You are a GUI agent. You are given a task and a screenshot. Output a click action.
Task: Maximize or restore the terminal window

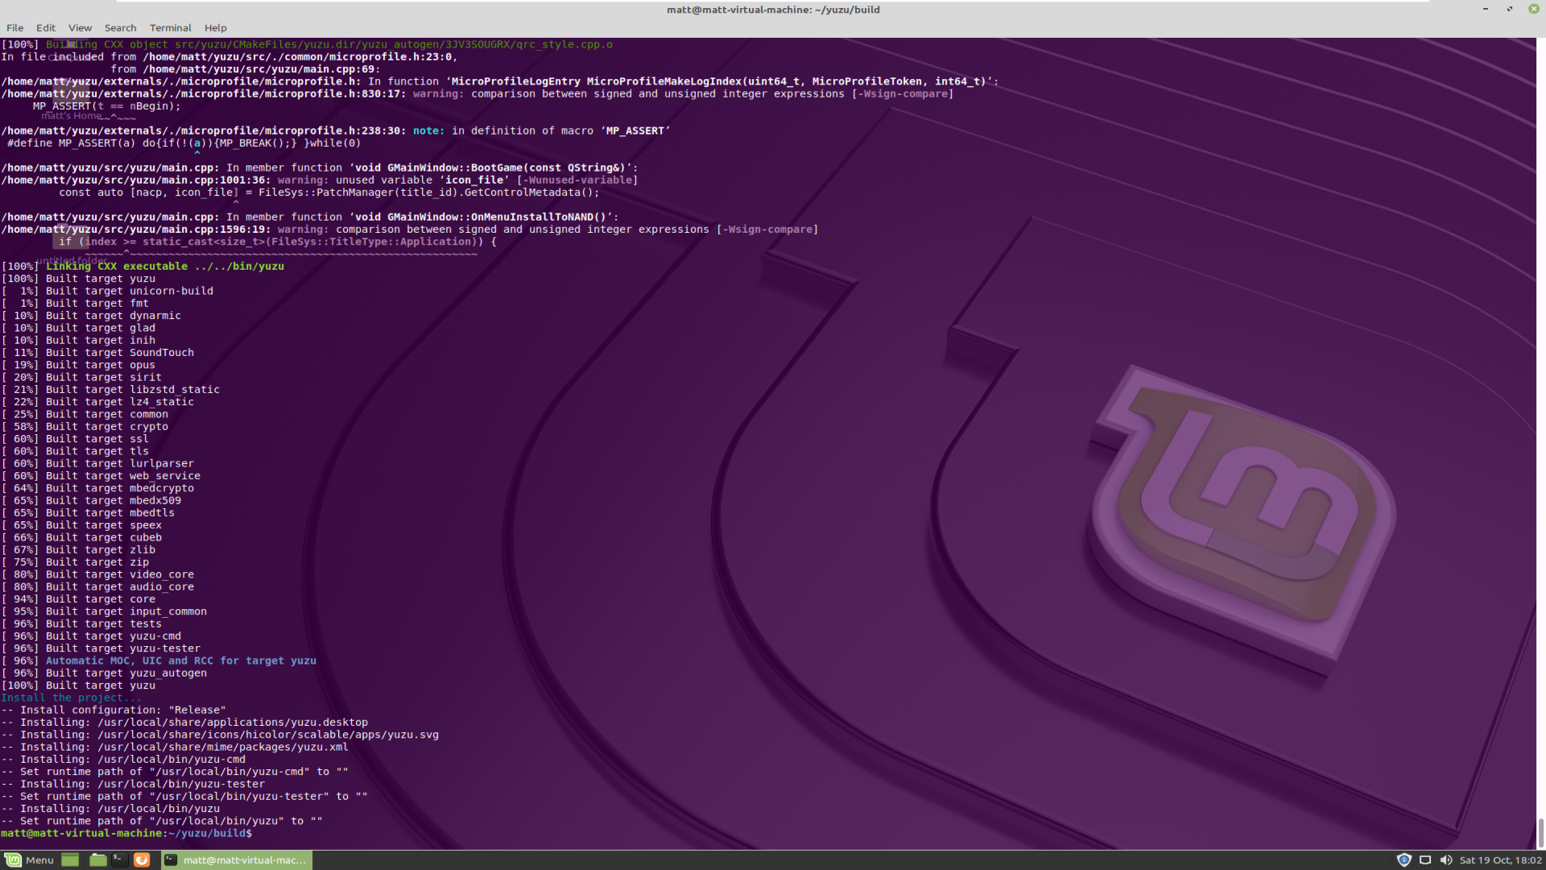(x=1510, y=10)
